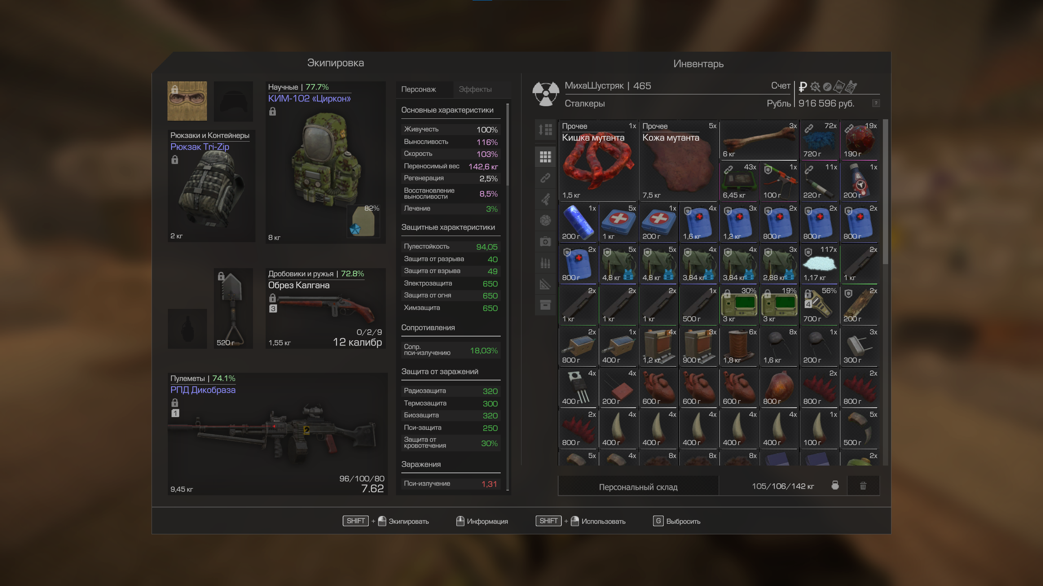Viewport: 1043px width, 586px height.
Task: Select the 5x curved claw 500 г item
Action: pos(859,429)
